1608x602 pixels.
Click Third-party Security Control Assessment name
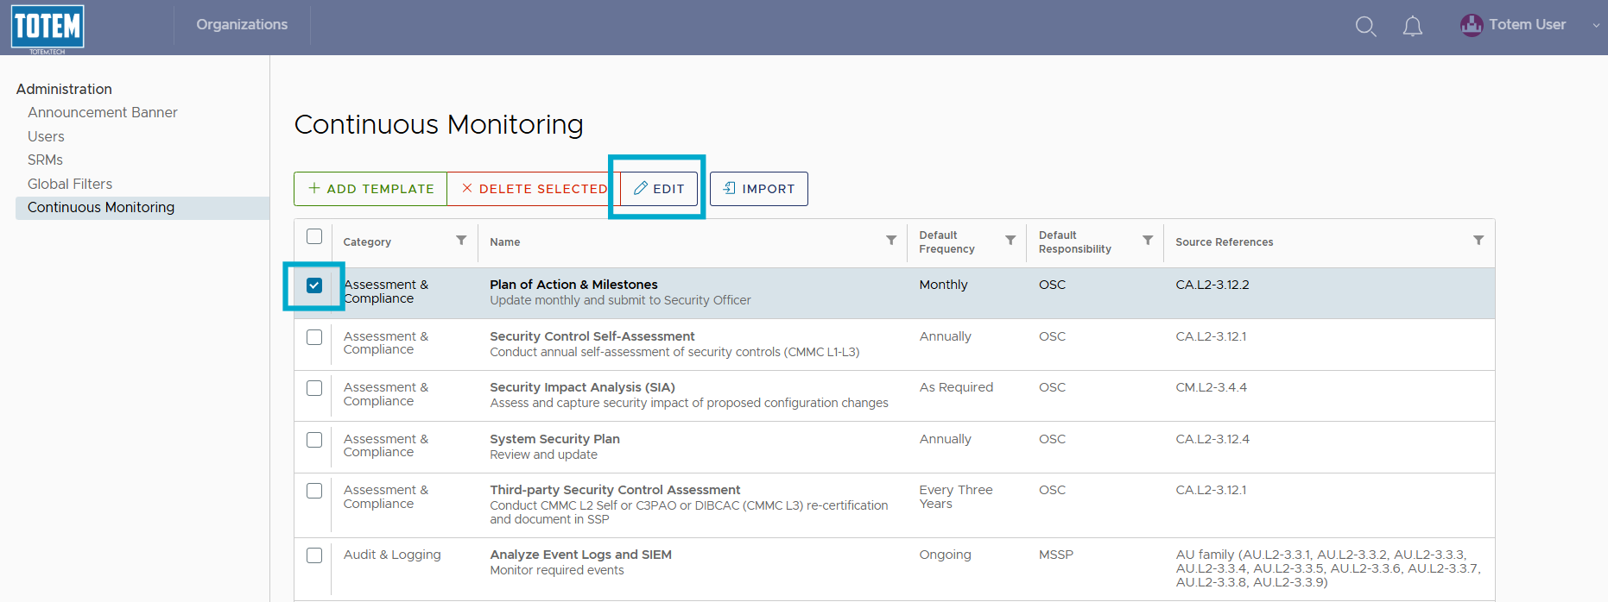click(615, 490)
